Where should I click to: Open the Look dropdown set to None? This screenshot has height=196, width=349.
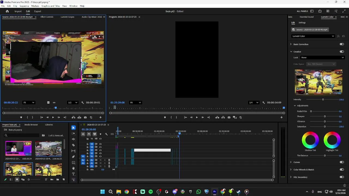tap(323, 57)
